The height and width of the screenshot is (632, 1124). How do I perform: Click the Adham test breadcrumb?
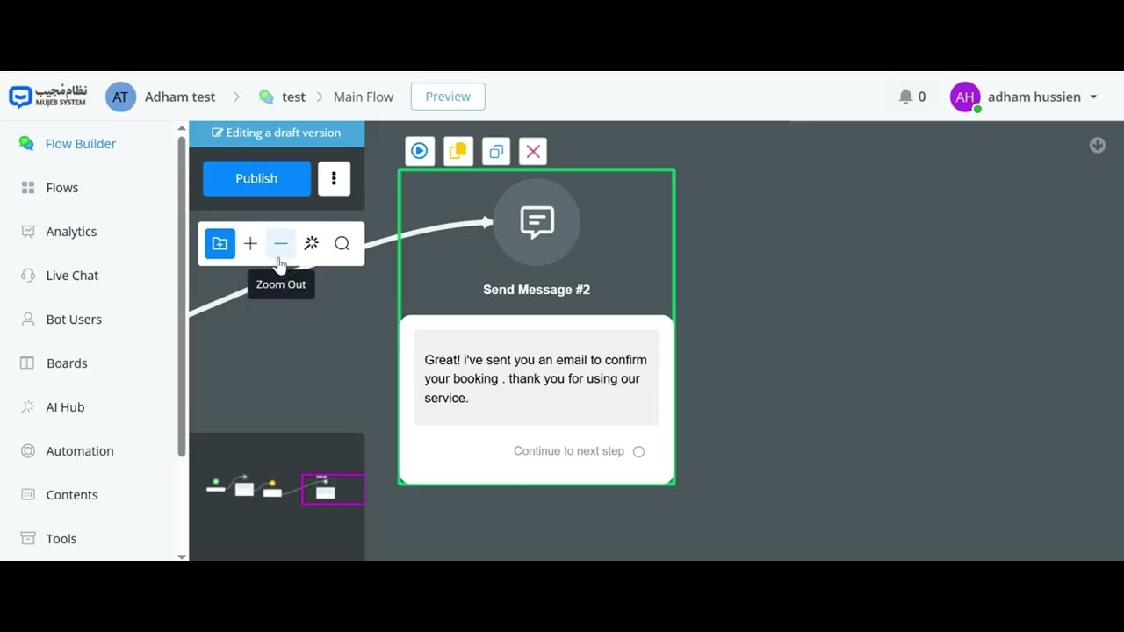(x=180, y=97)
